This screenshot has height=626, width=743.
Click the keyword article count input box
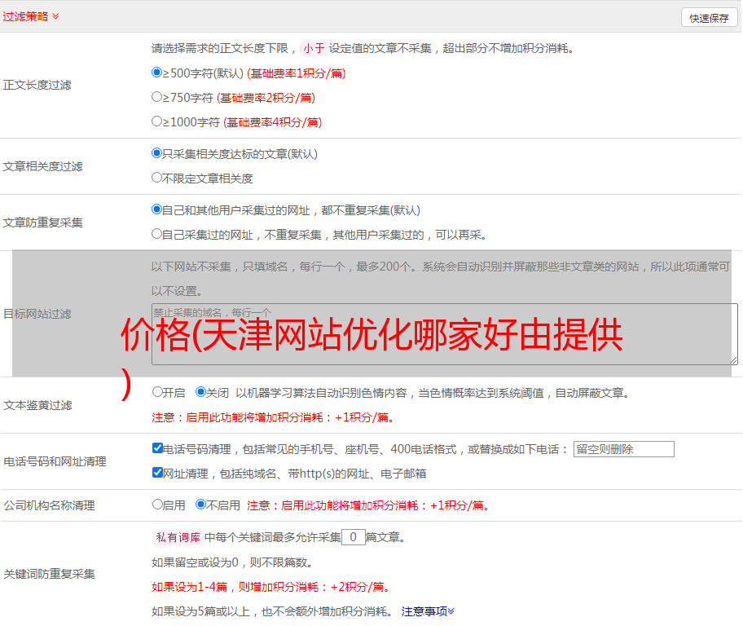[353, 537]
